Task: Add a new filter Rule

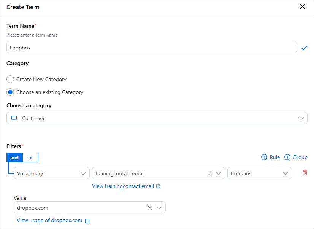Action: coord(270,157)
